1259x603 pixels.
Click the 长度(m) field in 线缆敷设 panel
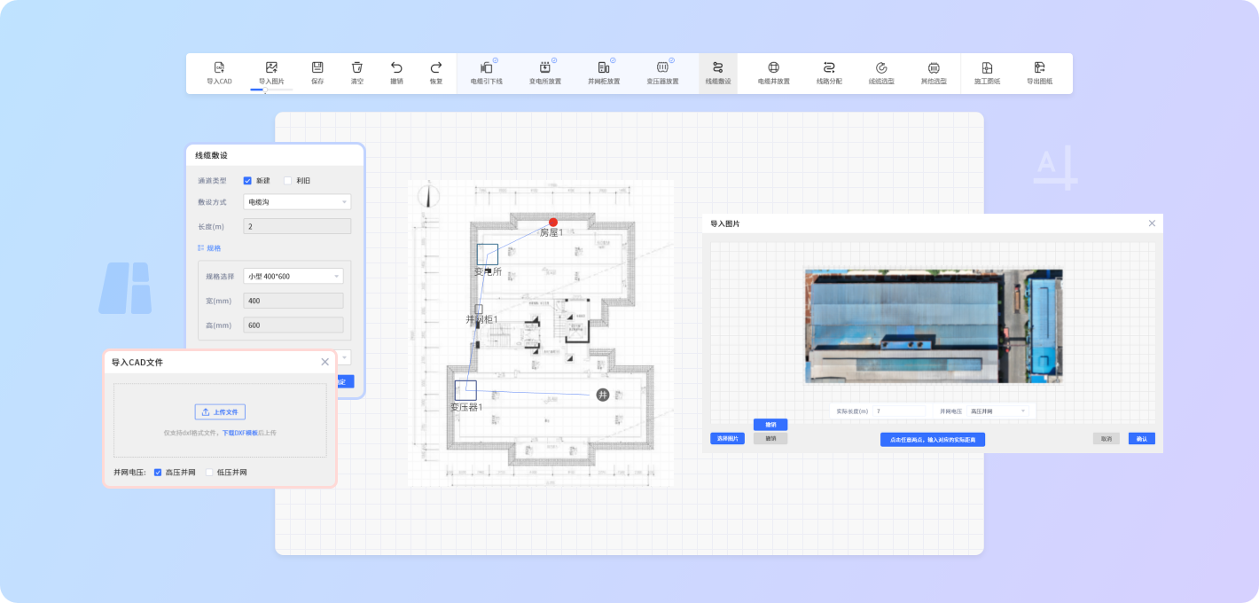(297, 227)
